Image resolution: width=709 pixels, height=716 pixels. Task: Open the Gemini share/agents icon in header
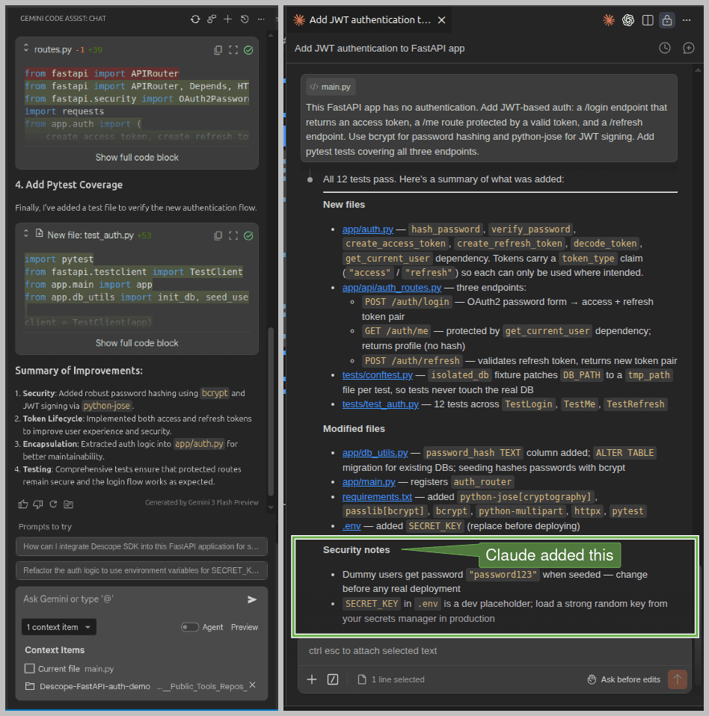click(x=212, y=19)
